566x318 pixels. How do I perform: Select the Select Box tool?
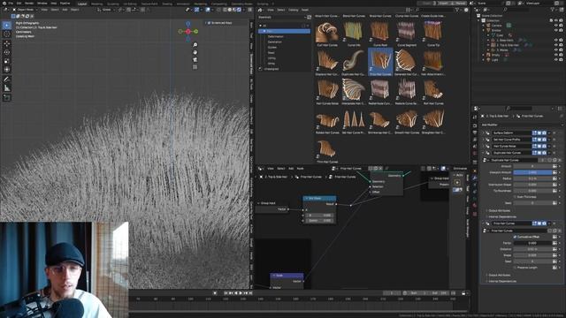point(7,26)
